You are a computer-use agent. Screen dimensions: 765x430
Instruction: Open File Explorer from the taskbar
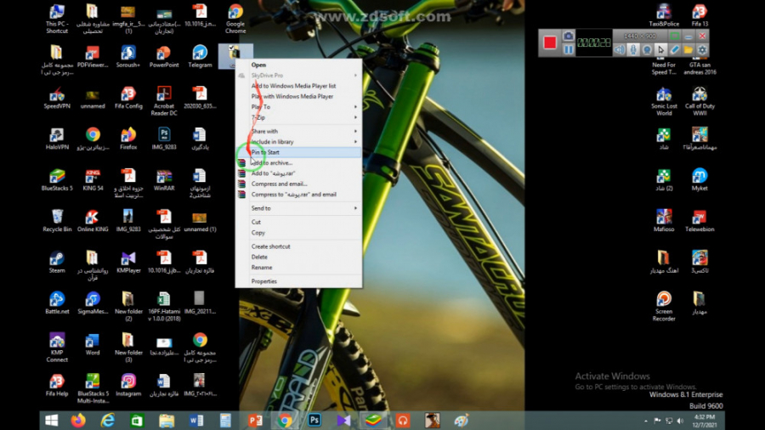(x=167, y=421)
